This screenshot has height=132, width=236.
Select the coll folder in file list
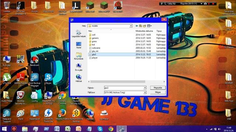[93, 35]
